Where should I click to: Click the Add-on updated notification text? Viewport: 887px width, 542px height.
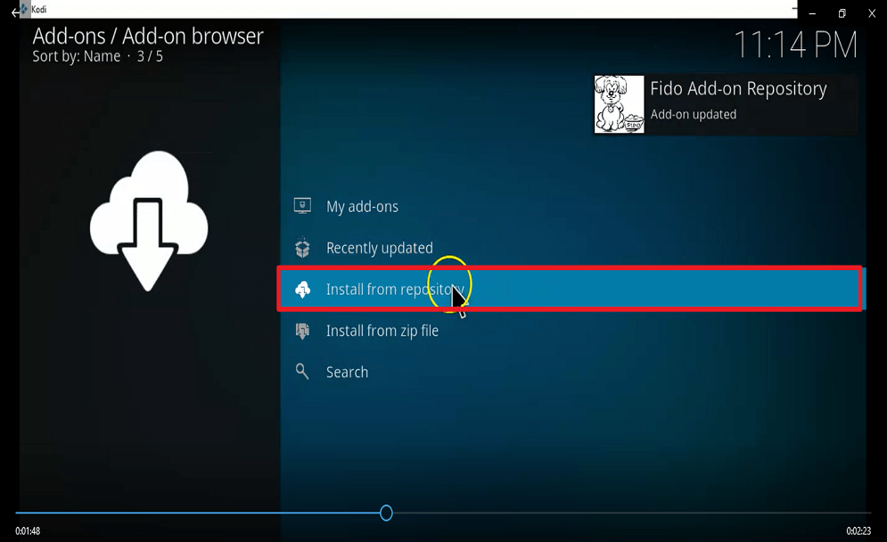pyautogui.click(x=693, y=114)
